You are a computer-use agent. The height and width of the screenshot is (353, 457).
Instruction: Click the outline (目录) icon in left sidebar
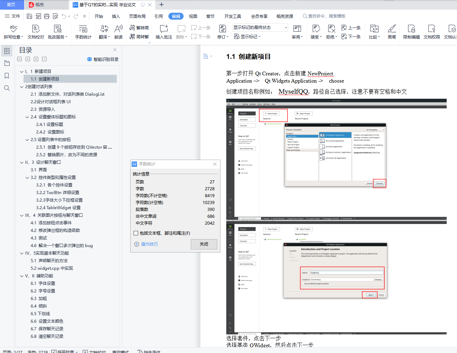tap(7, 51)
